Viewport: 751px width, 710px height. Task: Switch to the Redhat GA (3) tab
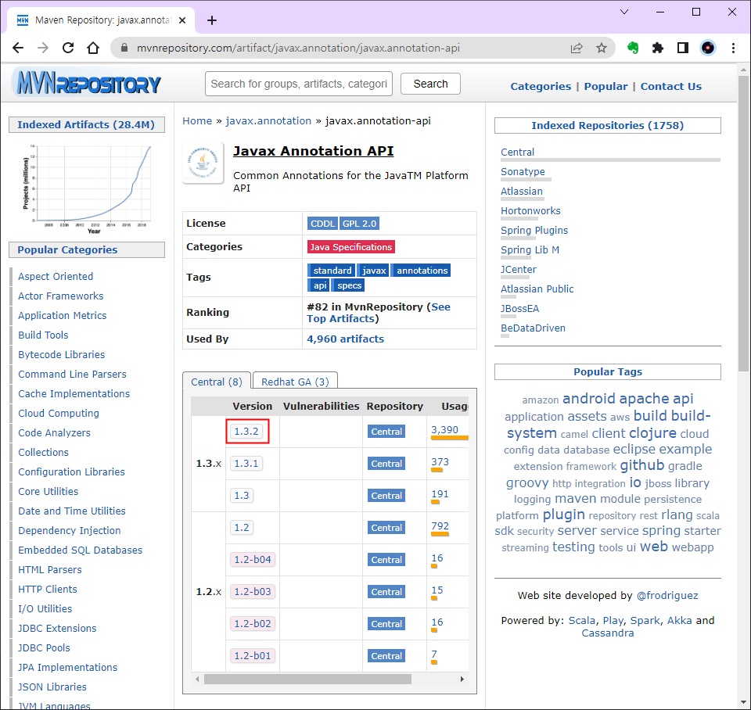point(295,382)
